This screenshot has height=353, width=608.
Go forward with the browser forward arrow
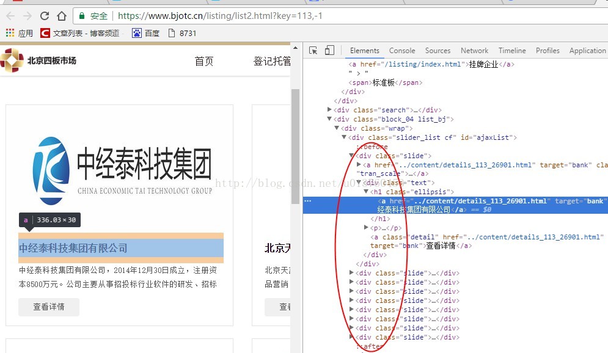(27, 16)
